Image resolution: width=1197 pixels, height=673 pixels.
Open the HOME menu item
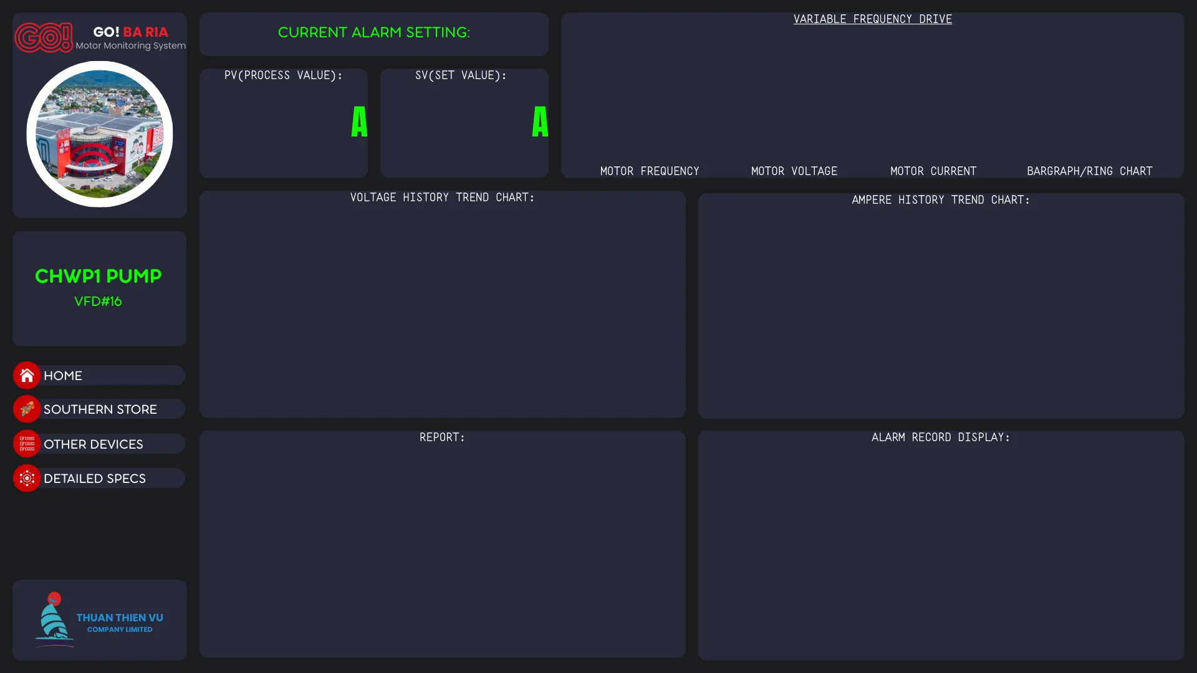tap(63, 376)
